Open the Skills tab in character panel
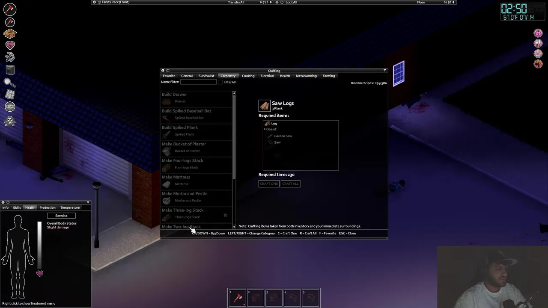548x308 pixels. (x=17, y=207)
